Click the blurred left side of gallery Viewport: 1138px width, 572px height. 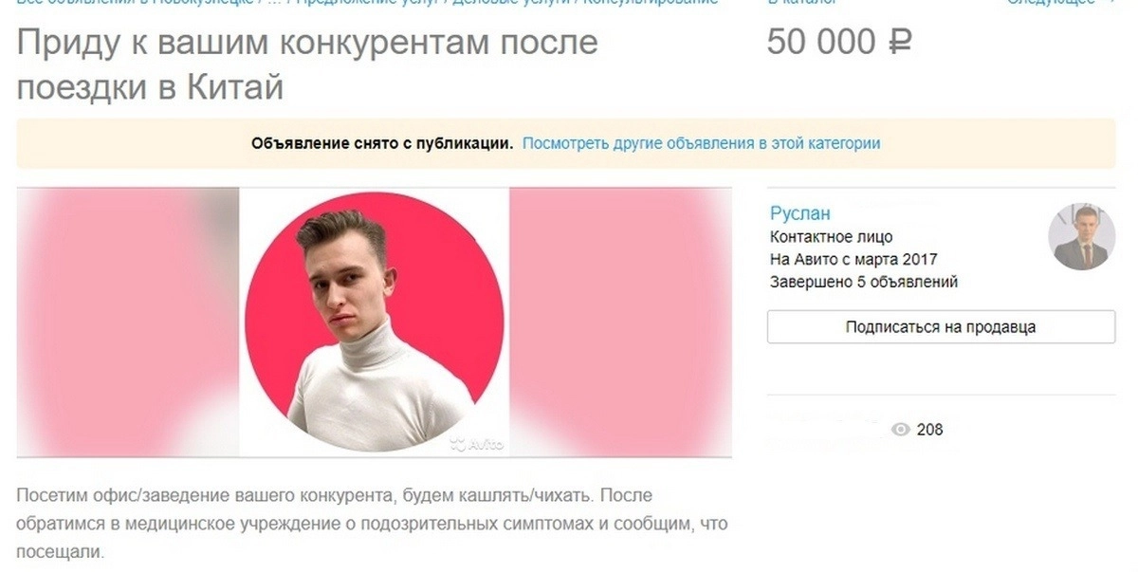click(x=128, y=322)
